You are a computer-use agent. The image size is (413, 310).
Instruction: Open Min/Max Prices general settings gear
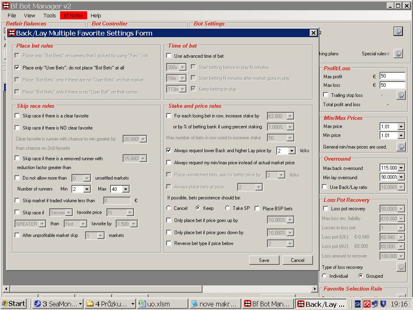click(401, 147)
